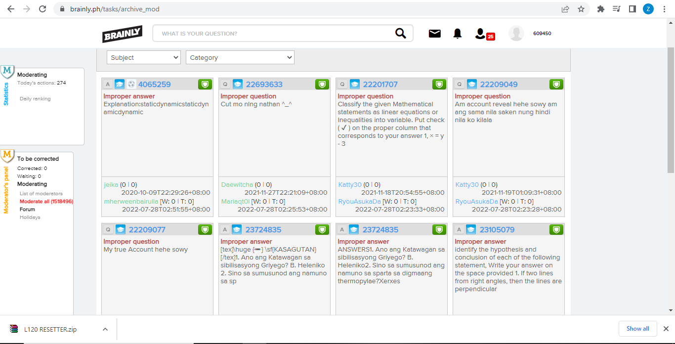Viewport: 675px width, 344px height.
Task: Click the soccer ball icon on card 4065259
Action: click(x=131, y=84)
